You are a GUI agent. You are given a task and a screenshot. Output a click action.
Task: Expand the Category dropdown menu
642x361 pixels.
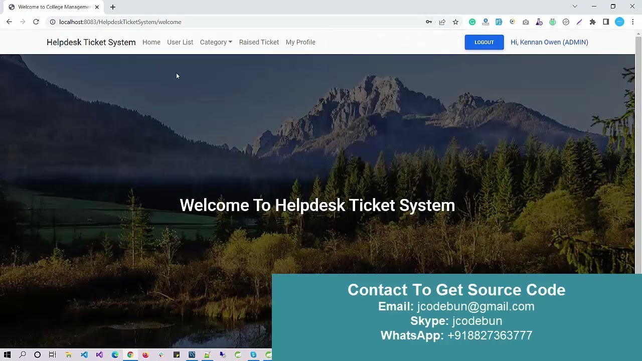click(x=216, y=42)
